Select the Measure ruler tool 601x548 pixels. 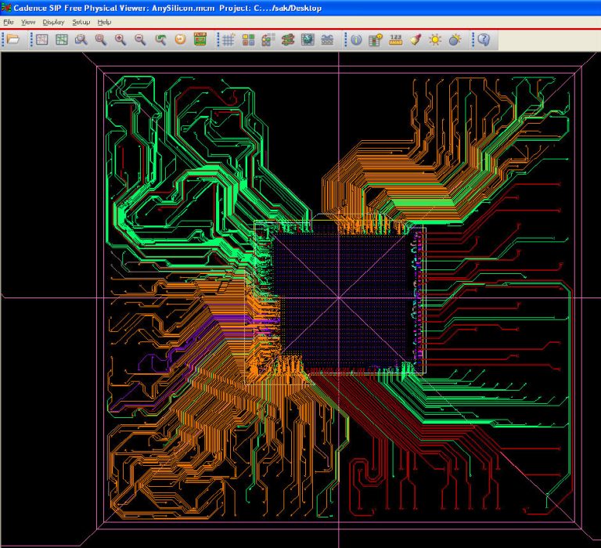point(395,39)
